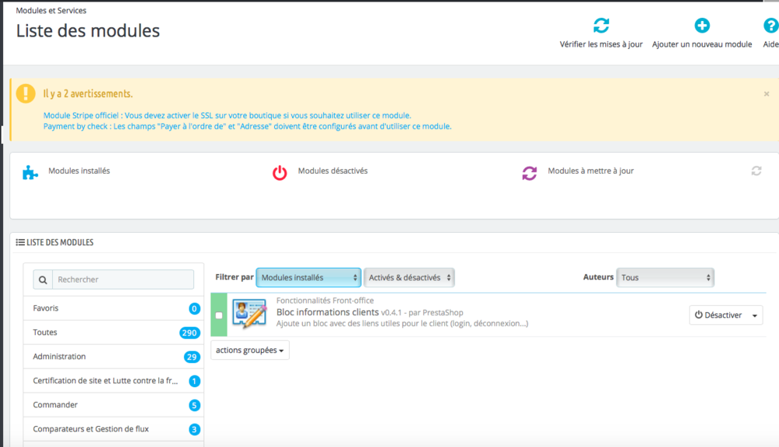Click the Vérifier les mises à jour refresh icon

point(601,26)
